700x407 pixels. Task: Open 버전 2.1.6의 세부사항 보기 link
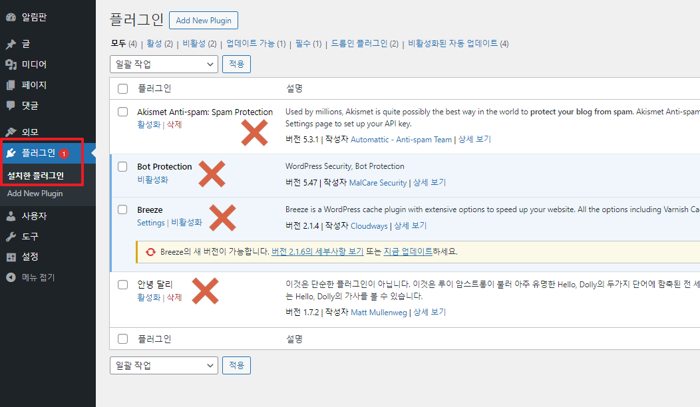point(317,251)
